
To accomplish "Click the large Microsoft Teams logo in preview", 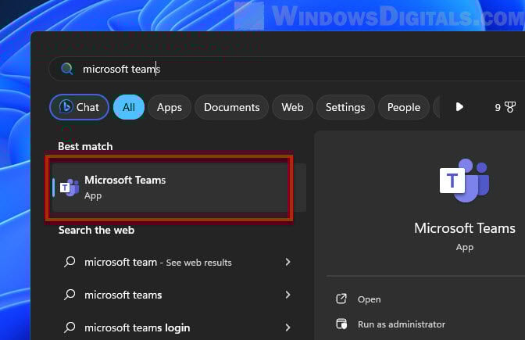I will (464, 181).
